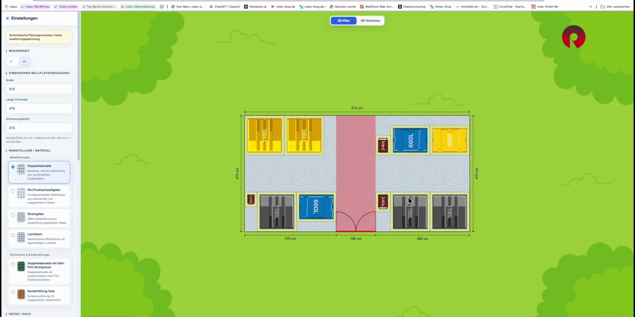Click the Holz wood texture icon
This screenshot has width=635, height=317.
click(x=21, y=294)
